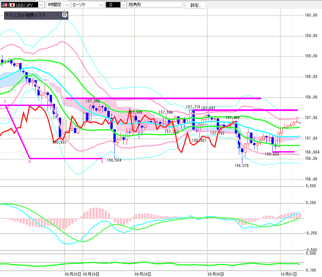Screen dimensions: 322x277
Task: Click the 156.664 current price axis value
Action: coord(312,152)
